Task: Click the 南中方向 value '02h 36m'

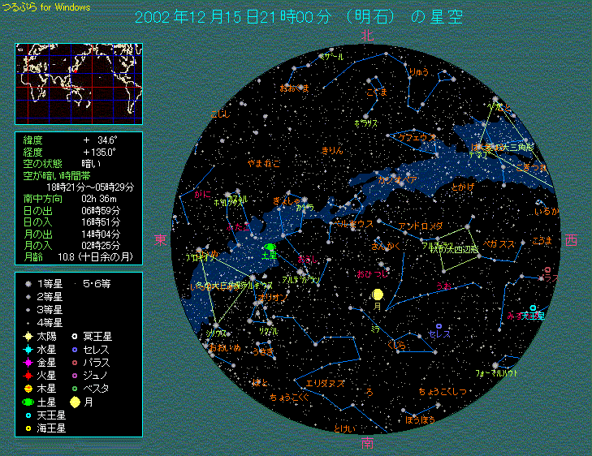Action: tap(99, 199)
